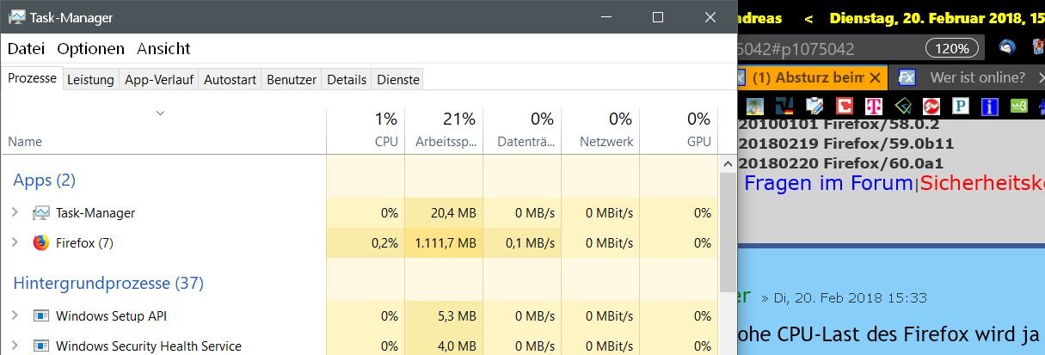Expand the Firefox (7) process group
This screenshot has height=355, width=1045.
click(x=15, y=242)
